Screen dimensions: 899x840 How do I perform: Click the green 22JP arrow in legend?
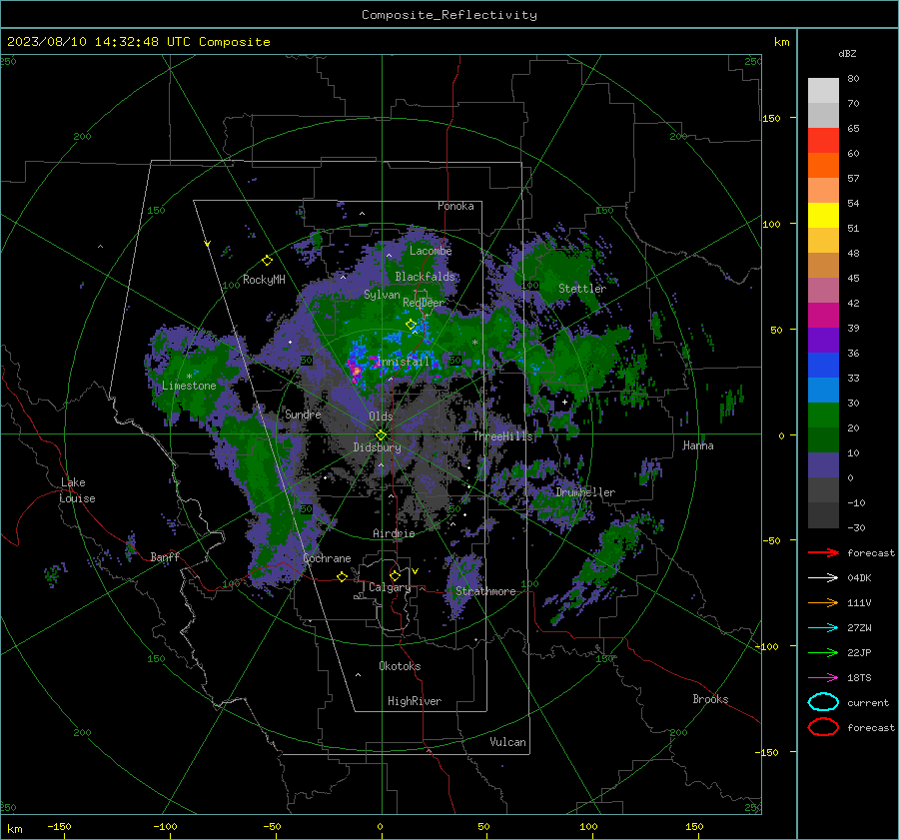[x=823, y=652]
